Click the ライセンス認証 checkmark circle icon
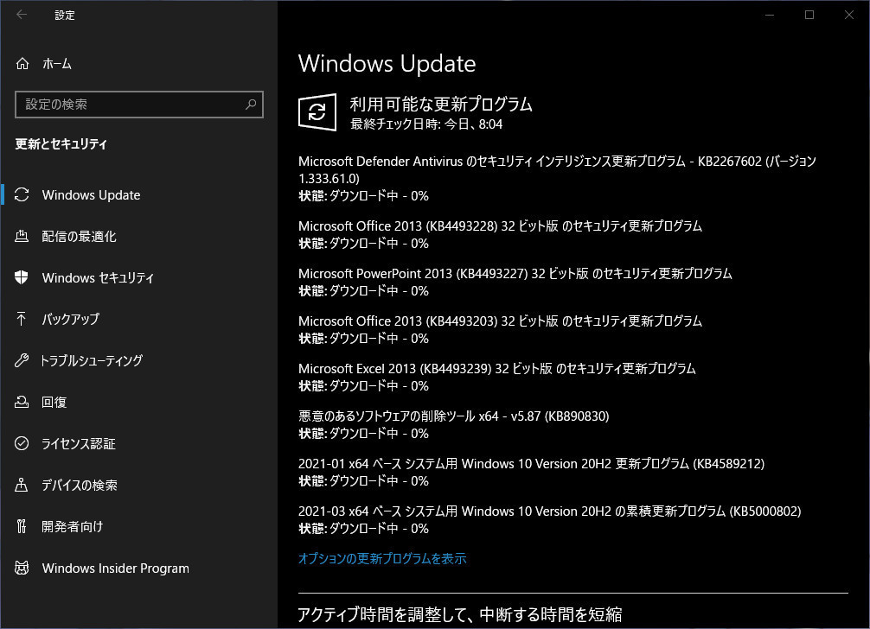Image resolution: width=870 pixels, height=629 pixels. pyautogui.click(x=22, y=443)
